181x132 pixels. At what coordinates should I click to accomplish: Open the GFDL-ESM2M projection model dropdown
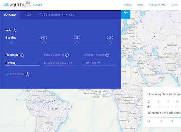[x=100, y=63]
